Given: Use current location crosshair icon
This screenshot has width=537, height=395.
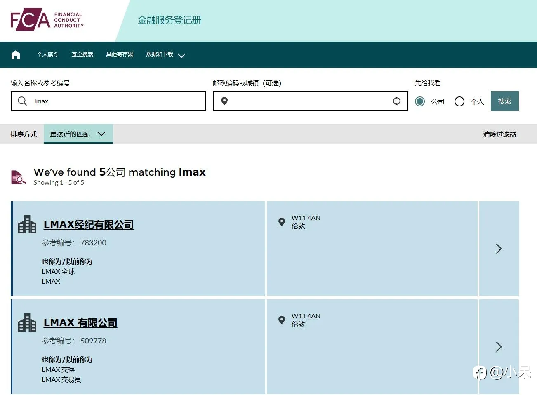Looking at the screenshot, I should click(x=397, y=101).
